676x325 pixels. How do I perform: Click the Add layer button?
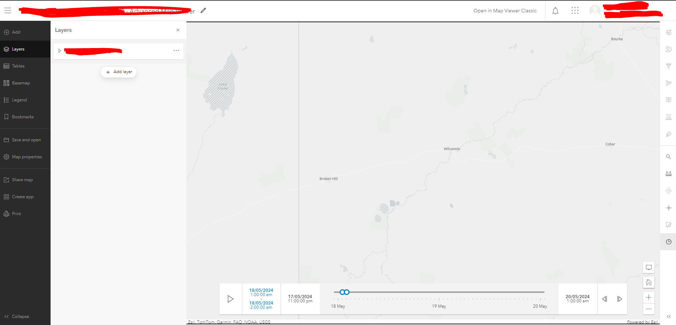point(119,72)
